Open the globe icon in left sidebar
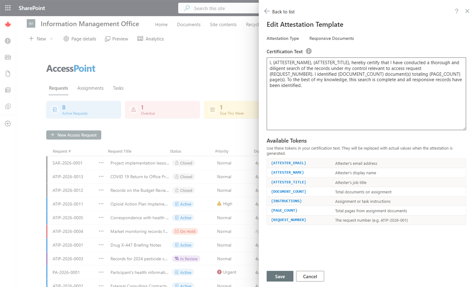 point(8,41)
